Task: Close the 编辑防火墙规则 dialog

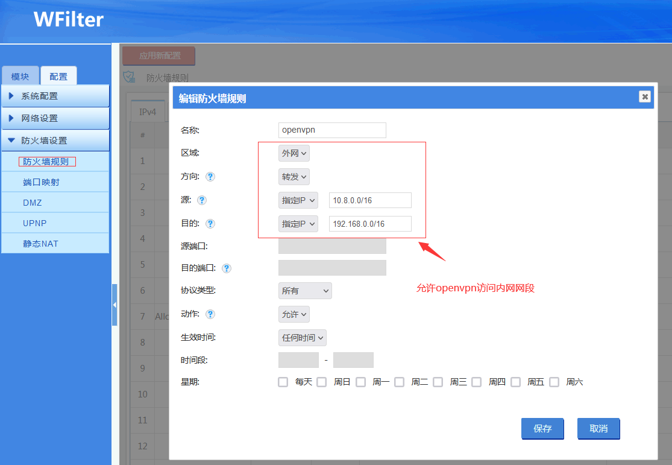Action: click(x=644, y=96)
